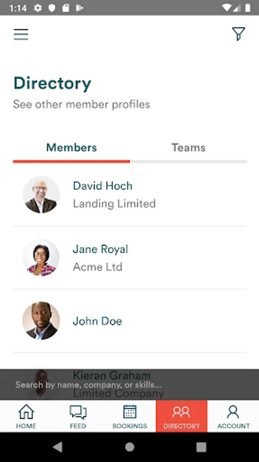The height and width of the screenshot is (462, 259).
Task: Open David Hoch's profile
Action: pos(129,195)
